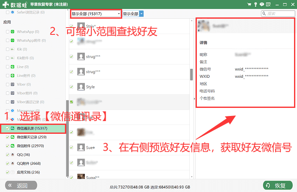The height and width of the screenshot is (192, 297).
Task: Click the 电话号码 label in details
Action: (207, 91)
